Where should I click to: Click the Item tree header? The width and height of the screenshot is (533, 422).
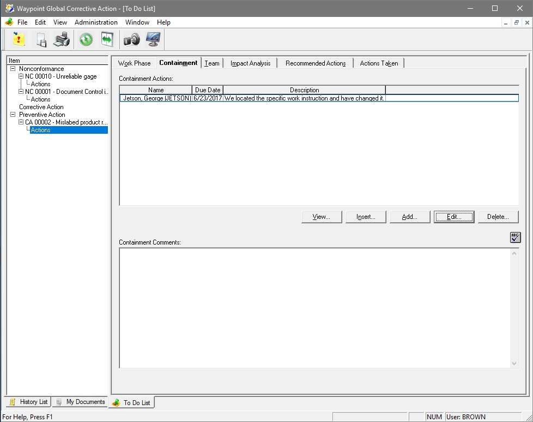(57, 61)
